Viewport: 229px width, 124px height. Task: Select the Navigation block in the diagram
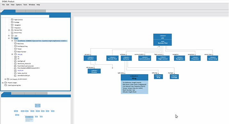179,58
